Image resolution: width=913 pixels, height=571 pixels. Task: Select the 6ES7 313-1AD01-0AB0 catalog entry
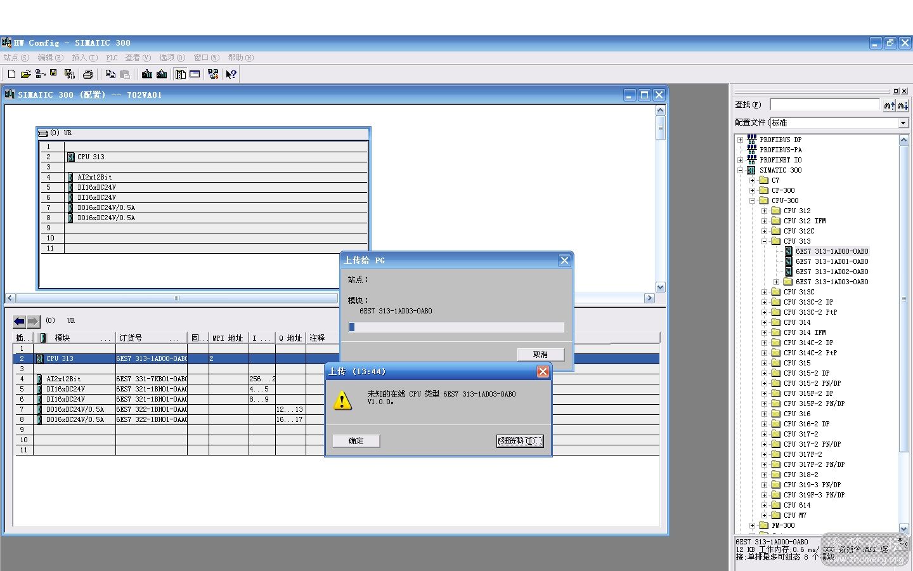pos(831,261)
